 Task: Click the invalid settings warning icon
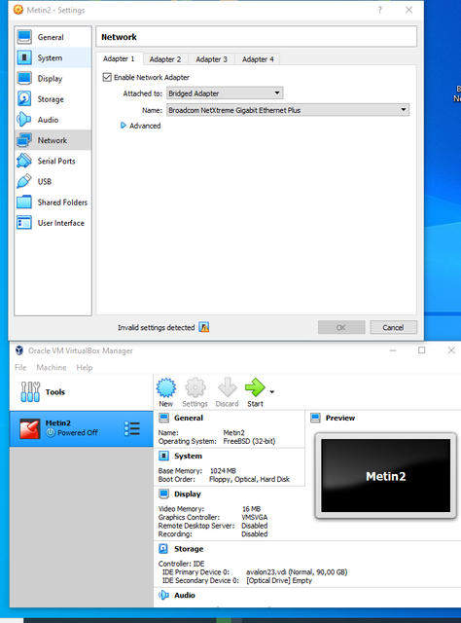pos(204,327)
